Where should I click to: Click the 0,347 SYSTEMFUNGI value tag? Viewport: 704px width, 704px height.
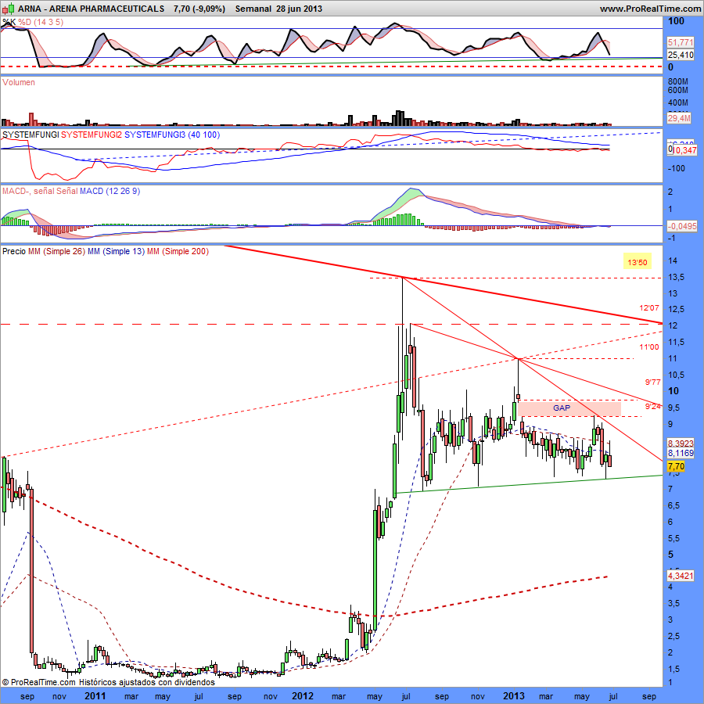click(685, 150)
